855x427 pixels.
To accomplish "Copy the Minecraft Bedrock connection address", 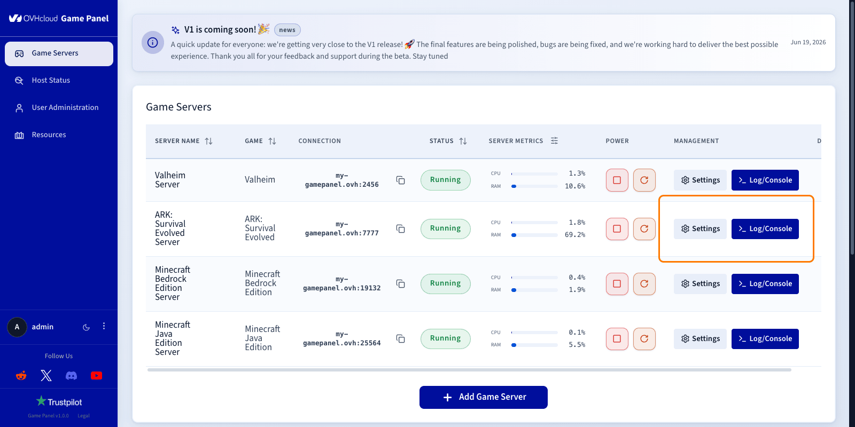I will [x=400, y=283].
